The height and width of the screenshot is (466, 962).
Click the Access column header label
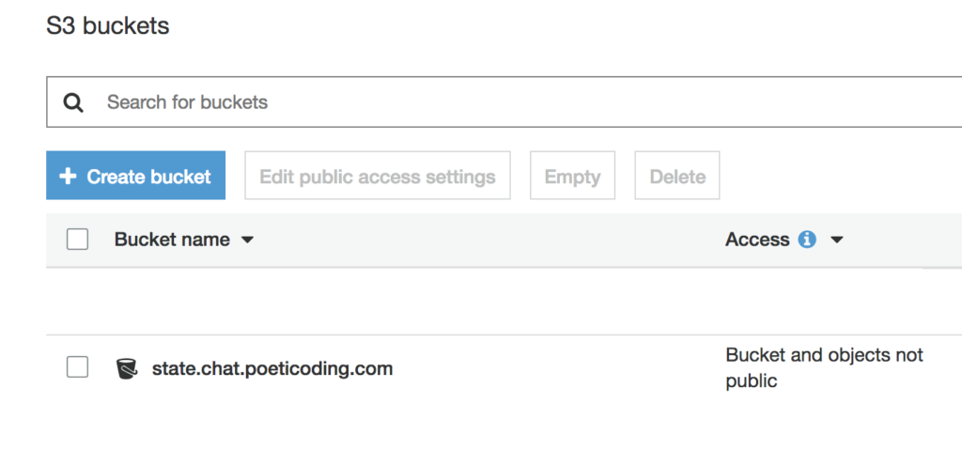coord(757,240)
